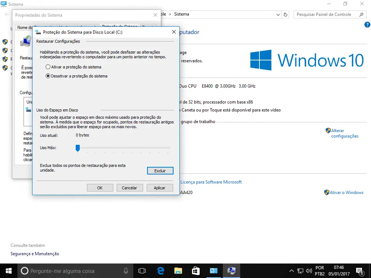Open Alterar configurações link
This screenshot has height=278, width=371.
pyautogui.click(x=345, y=133)
